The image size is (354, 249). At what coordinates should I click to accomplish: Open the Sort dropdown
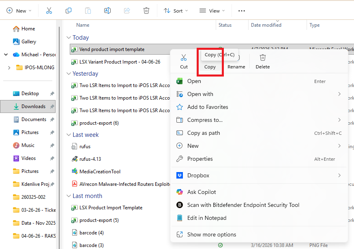[x=176, y=11]
